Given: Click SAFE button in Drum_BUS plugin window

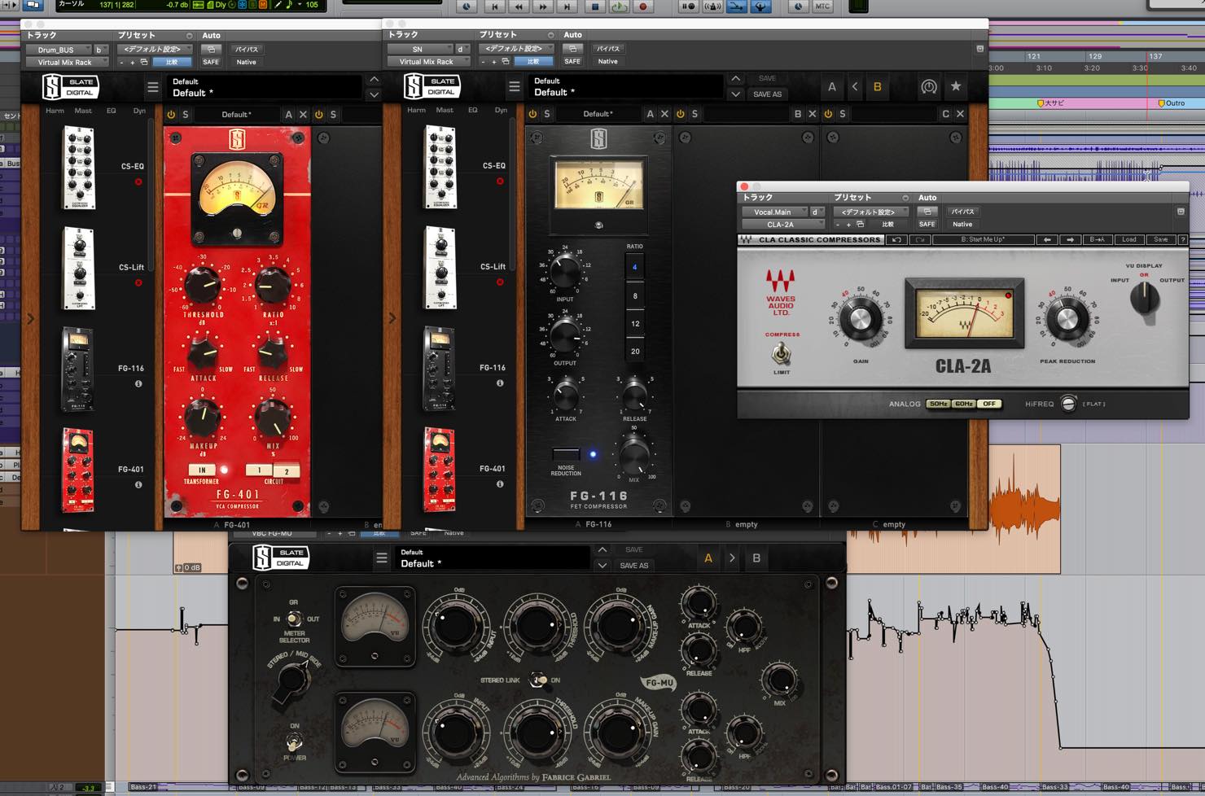Looking at the screenshot, I should 211,62.
